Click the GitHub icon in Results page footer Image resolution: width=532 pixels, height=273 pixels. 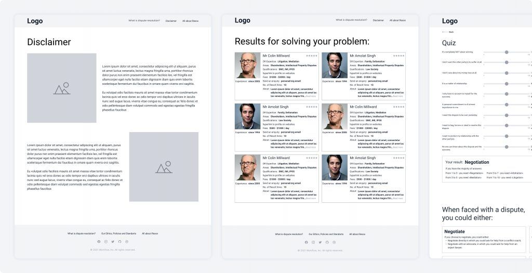pos(327,242)
